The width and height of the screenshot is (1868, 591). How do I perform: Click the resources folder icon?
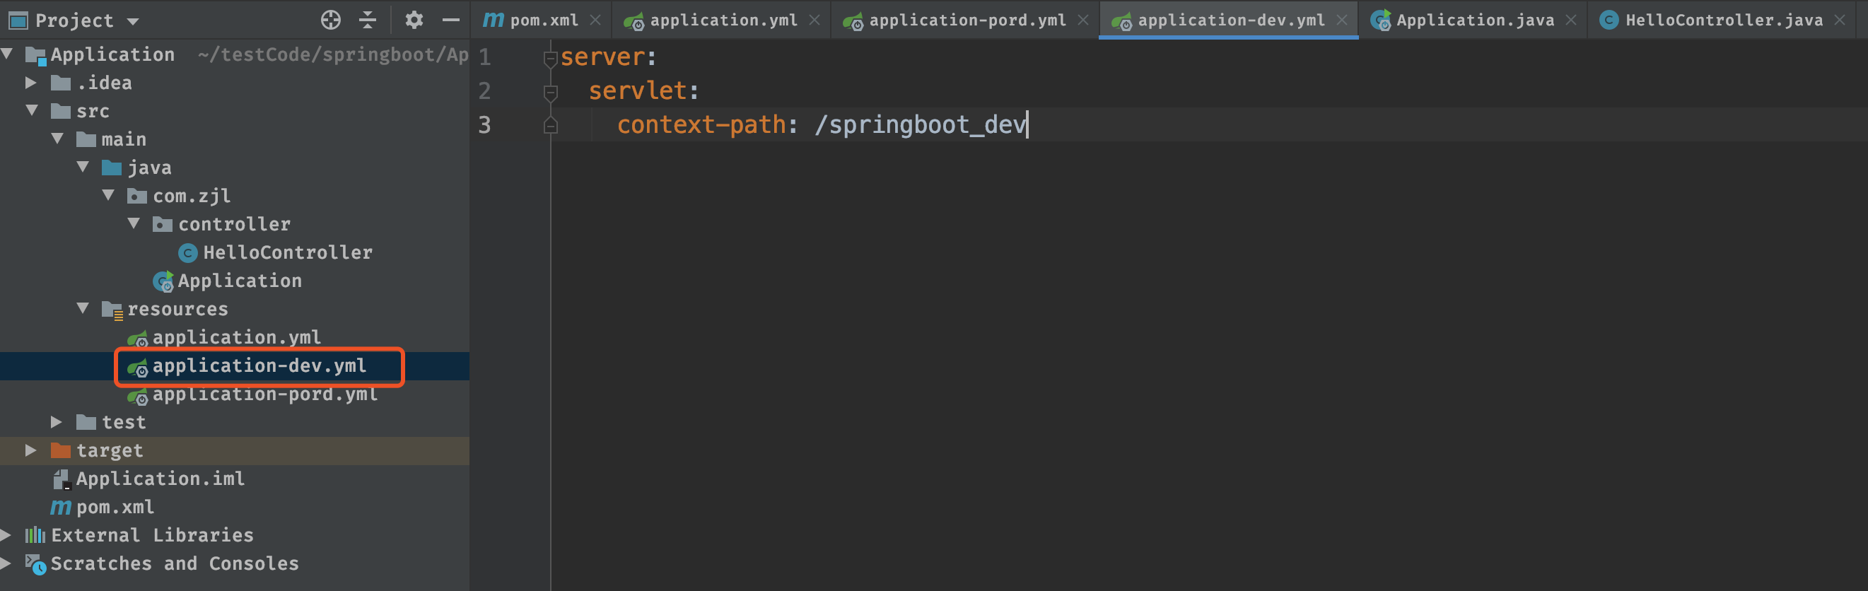click(112, 310)
